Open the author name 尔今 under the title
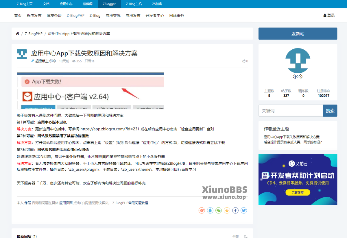The image size is (347, 238). 53,61
